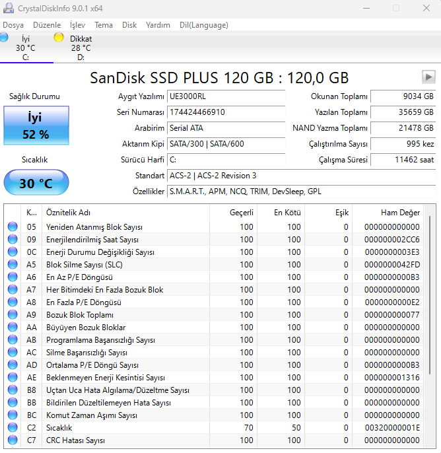The image size is (441, 453).
Task: Click the En Kötü column header
Action: (281, 213)
